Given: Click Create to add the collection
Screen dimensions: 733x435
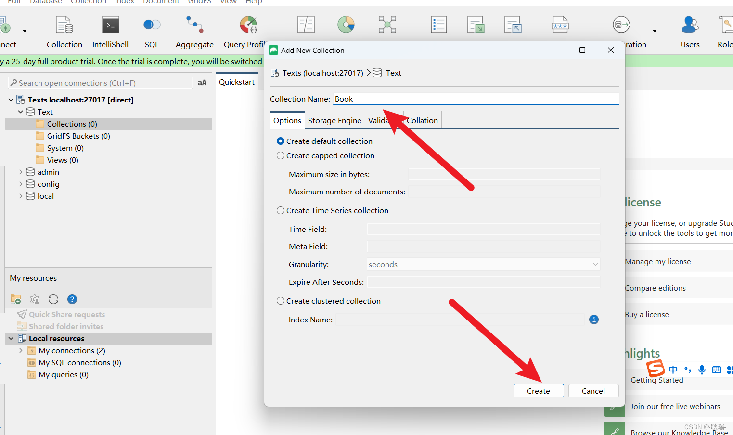Looking at the screenshot, I should (x=539, y=391).
